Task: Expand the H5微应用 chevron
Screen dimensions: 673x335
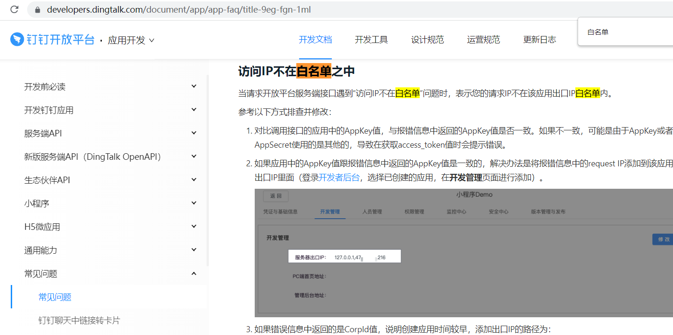Action: point(194,226)
